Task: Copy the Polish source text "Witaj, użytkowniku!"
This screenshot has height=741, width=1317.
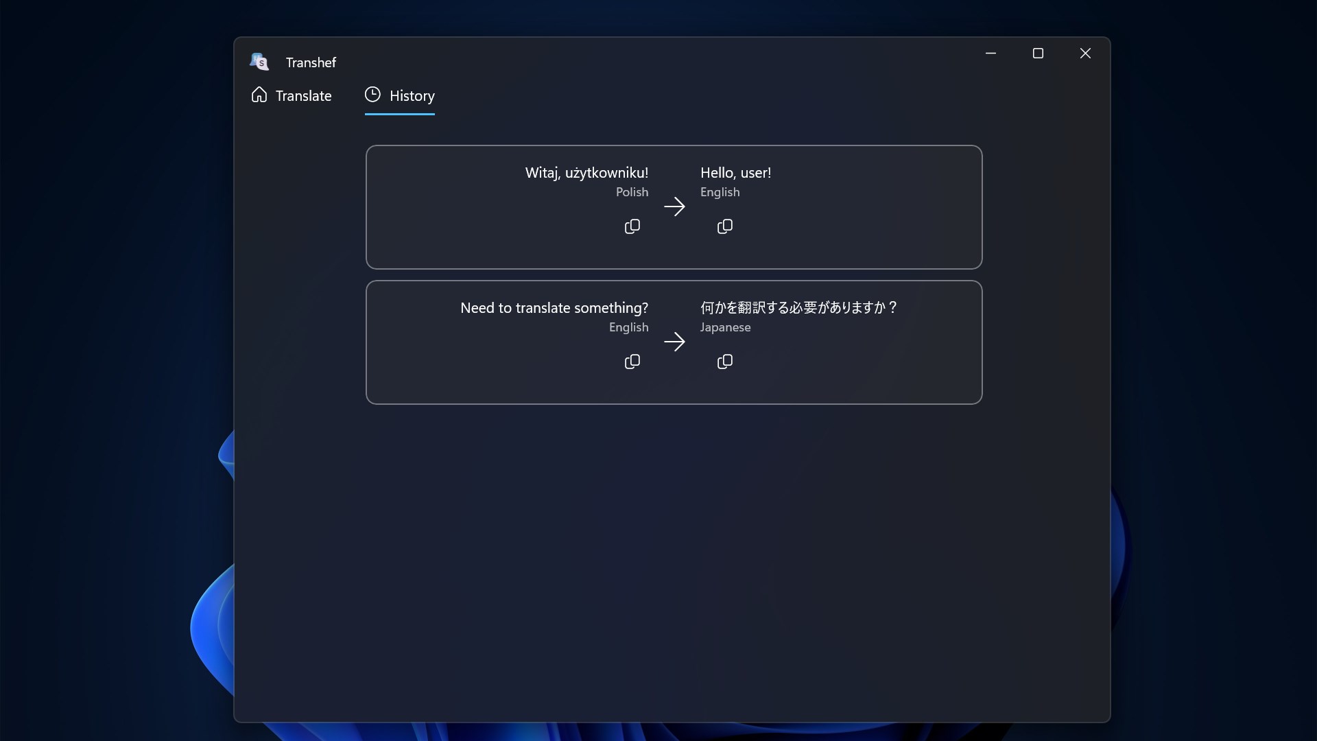Action: click(x=632, y=226)
